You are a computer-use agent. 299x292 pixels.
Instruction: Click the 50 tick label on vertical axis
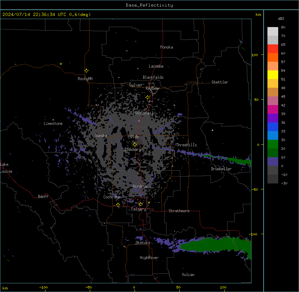click(256, 100)
